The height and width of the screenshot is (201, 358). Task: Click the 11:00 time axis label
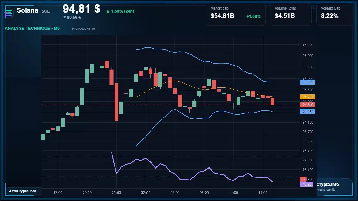tap(233, 193)
